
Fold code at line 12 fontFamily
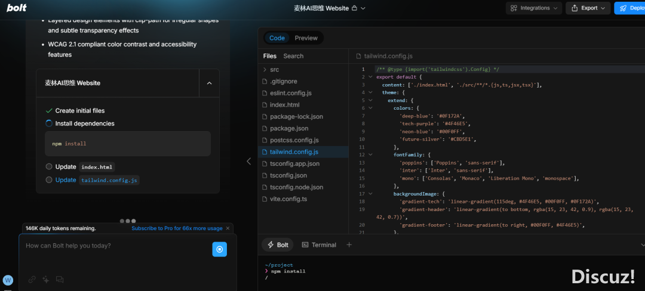coord(370,155)
